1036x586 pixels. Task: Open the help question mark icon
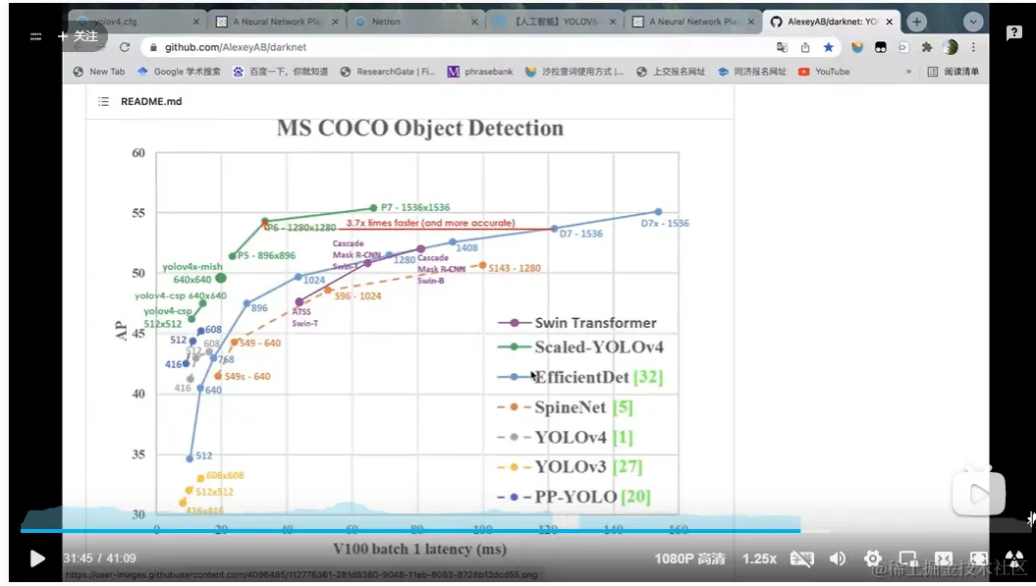pos(1013,32)
